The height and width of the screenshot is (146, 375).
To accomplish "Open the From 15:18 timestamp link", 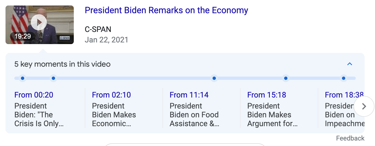I will pos(267,95).
